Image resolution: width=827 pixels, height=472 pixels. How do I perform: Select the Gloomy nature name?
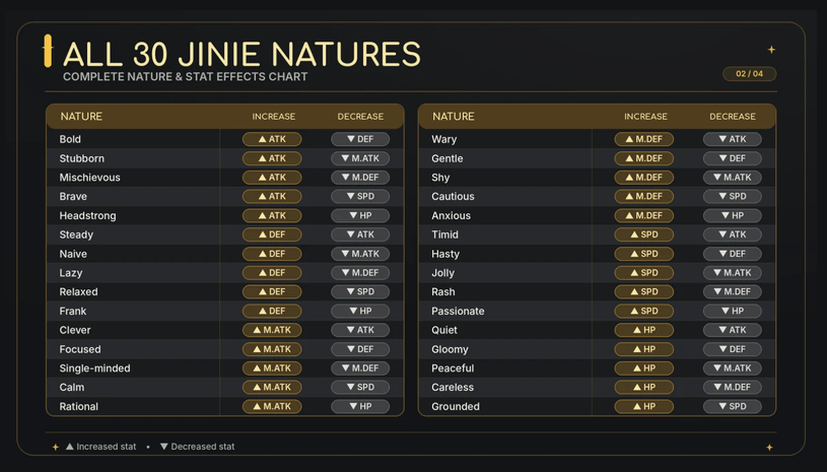450,349
